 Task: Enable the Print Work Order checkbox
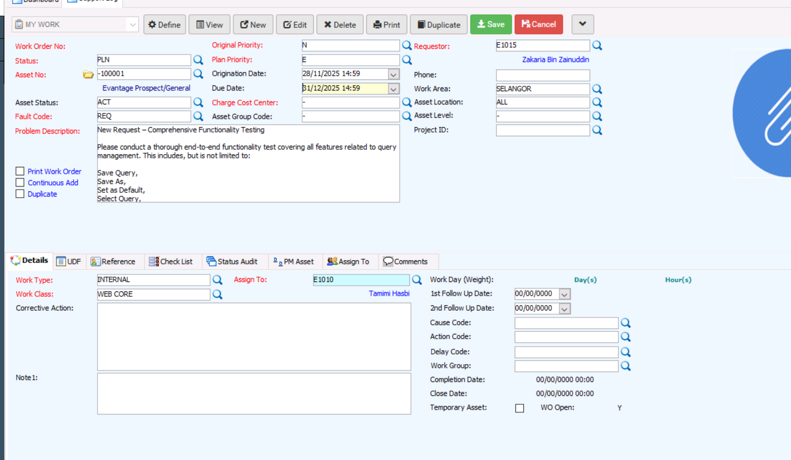[x=20, y=171]
